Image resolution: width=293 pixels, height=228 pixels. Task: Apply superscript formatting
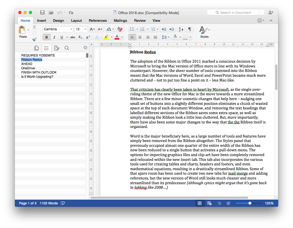(88, 37)
